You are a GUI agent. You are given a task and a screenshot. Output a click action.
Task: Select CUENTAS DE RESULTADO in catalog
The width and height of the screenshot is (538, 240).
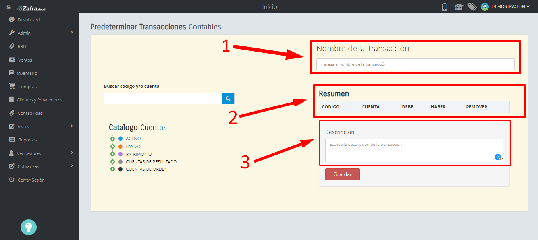(151, 162)
